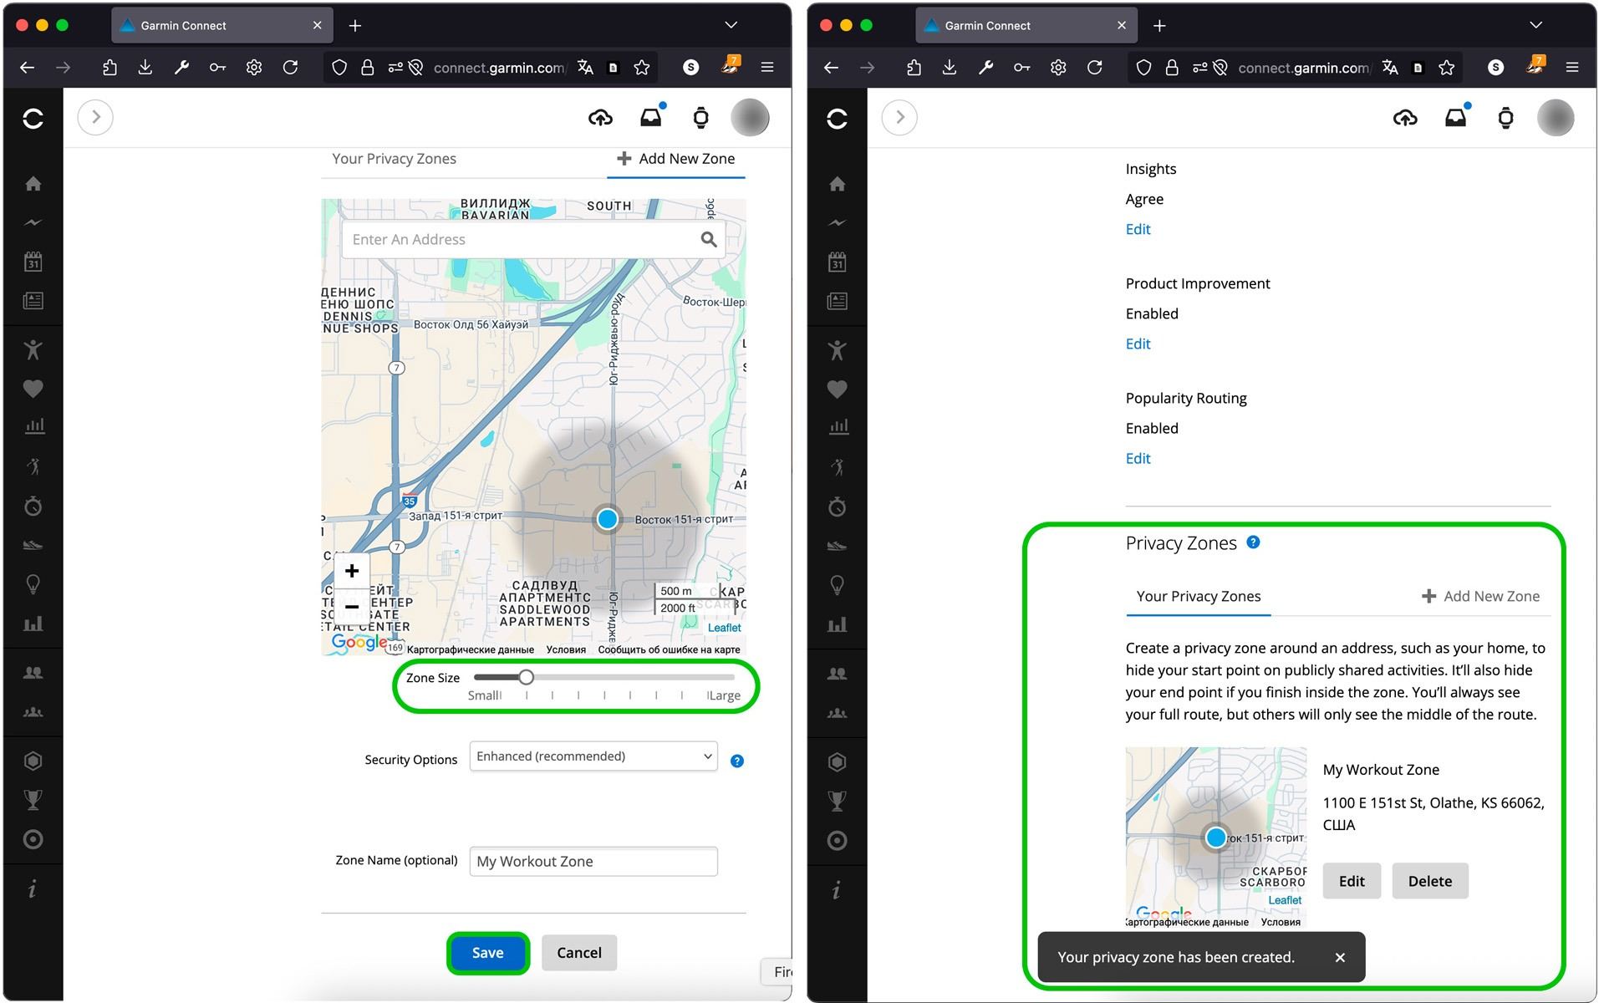Adjust the Zone Size slider

click(x=527, y=677)
